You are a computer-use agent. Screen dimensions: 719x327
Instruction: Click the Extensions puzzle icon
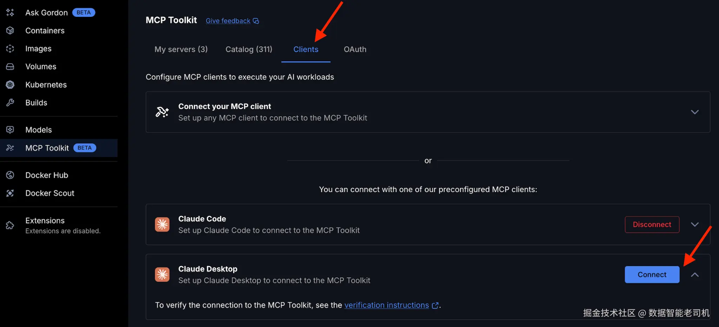10,225
